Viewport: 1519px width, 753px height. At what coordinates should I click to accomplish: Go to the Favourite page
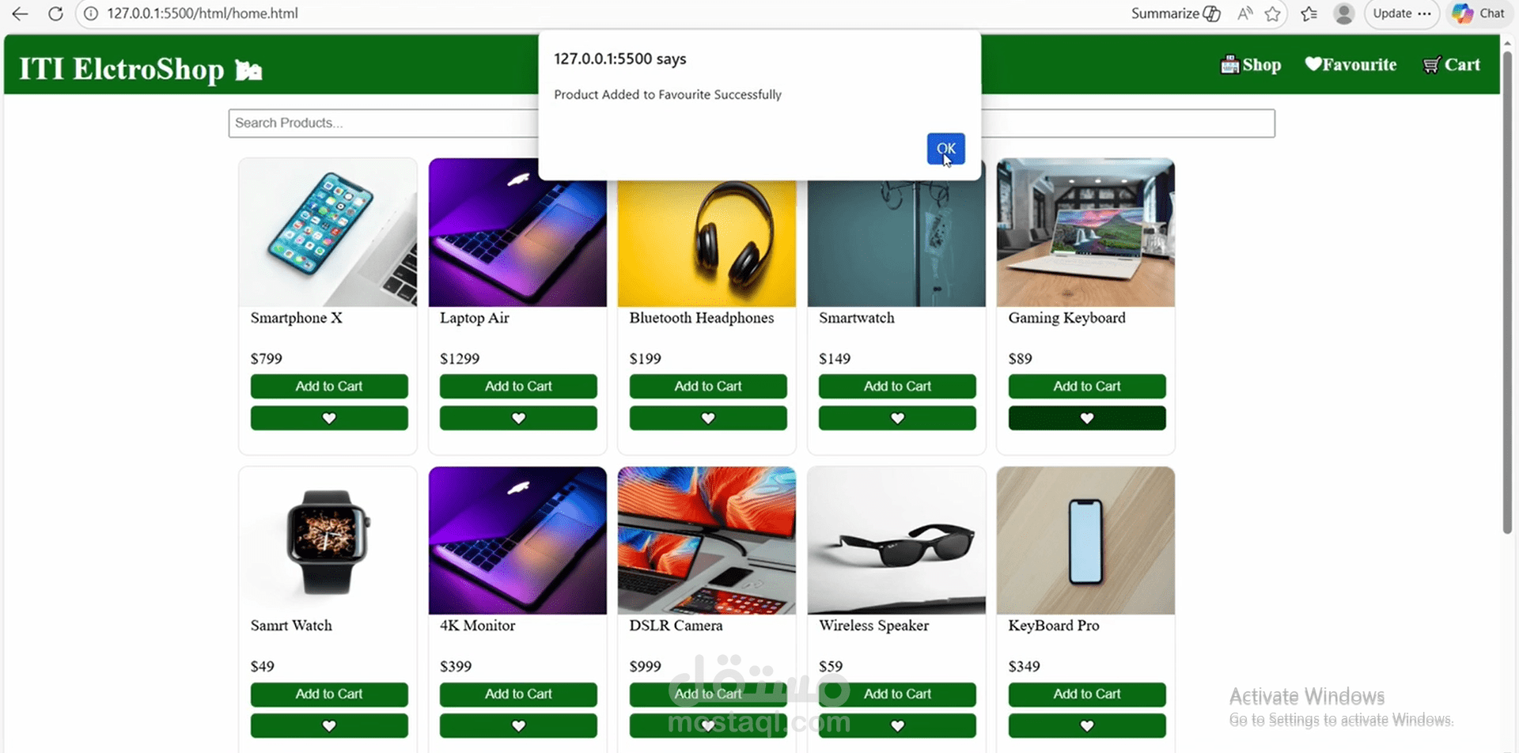1350,65
